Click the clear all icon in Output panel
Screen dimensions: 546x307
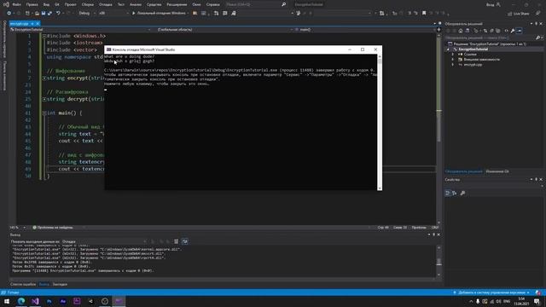coord(177,241)
